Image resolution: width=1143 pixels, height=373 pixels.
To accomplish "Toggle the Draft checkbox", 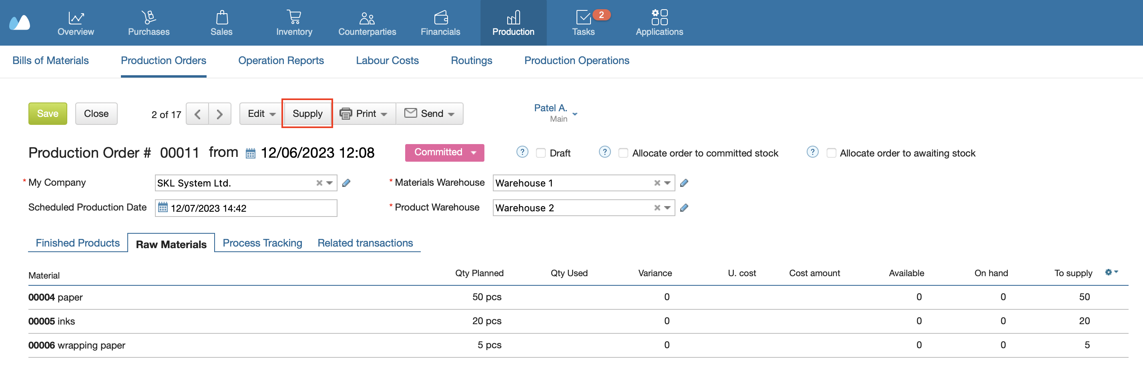I will (x=541, y=153).
